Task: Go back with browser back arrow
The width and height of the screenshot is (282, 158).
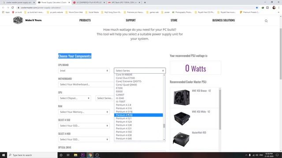Action: pos(3,7)
